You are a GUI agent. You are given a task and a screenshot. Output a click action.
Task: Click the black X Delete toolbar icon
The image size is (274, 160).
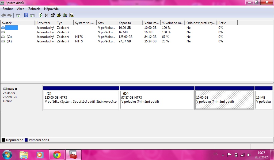[47, 15]
